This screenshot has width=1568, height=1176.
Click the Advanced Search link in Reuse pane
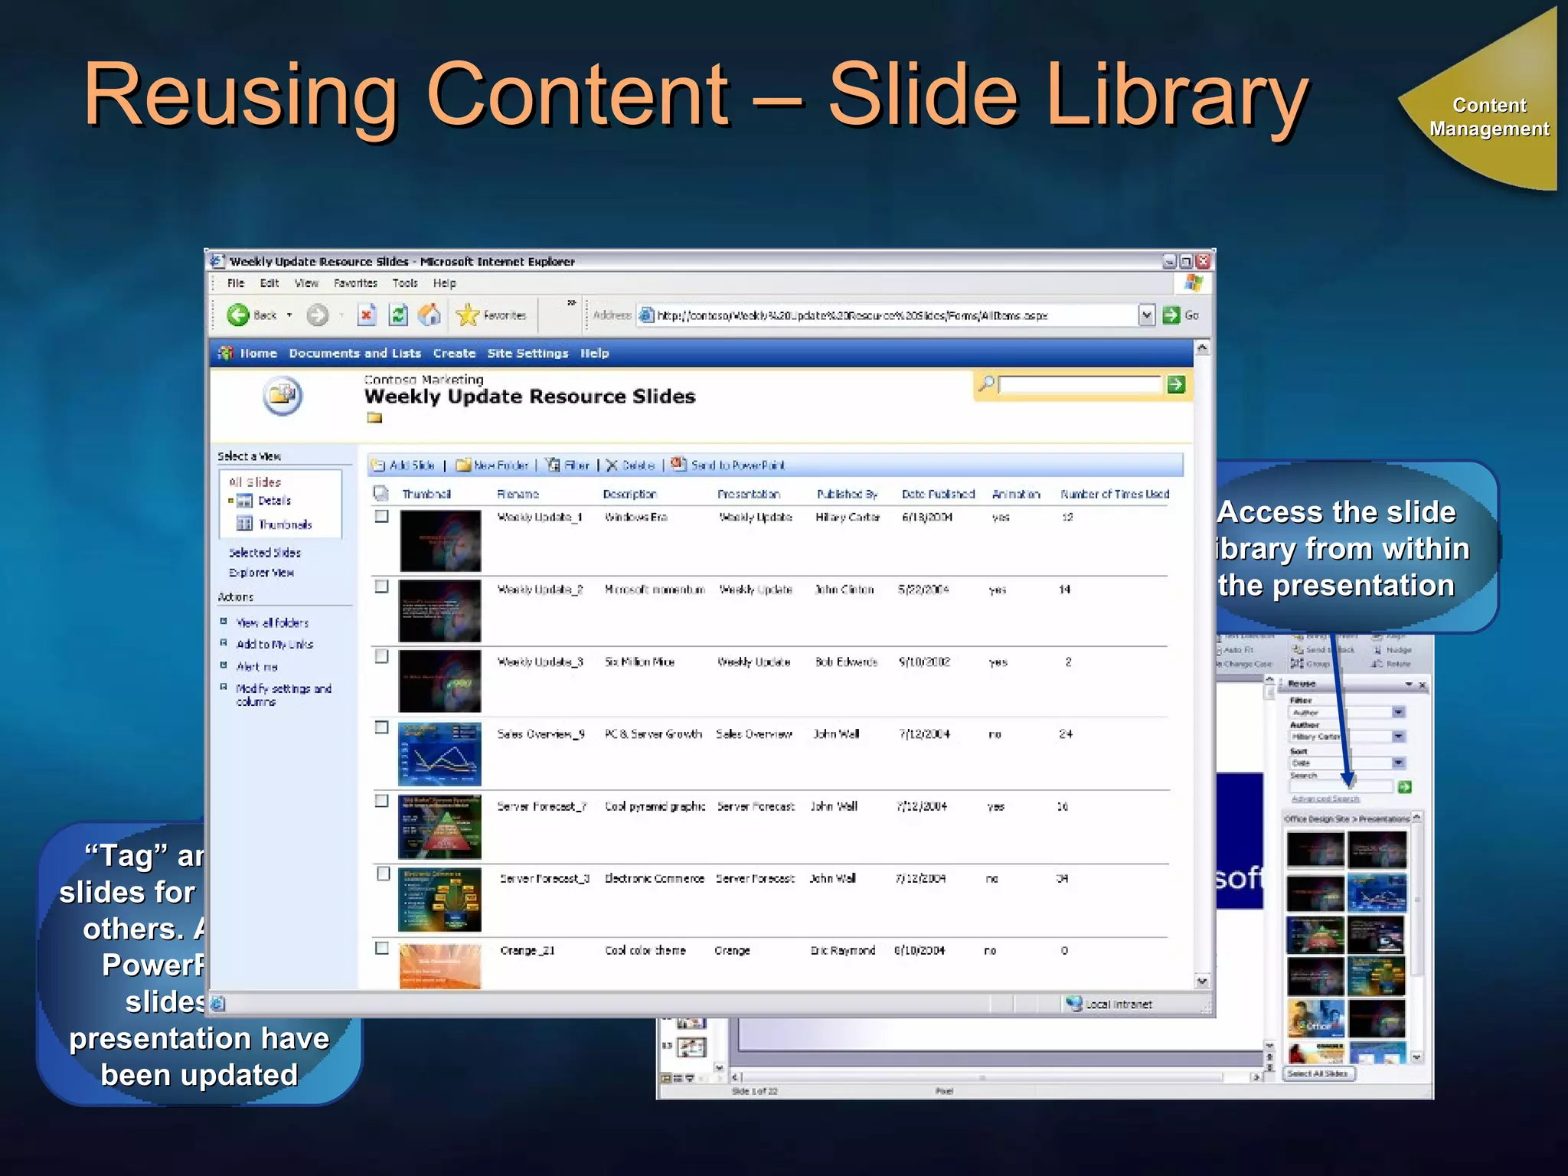coord(1325,799)
